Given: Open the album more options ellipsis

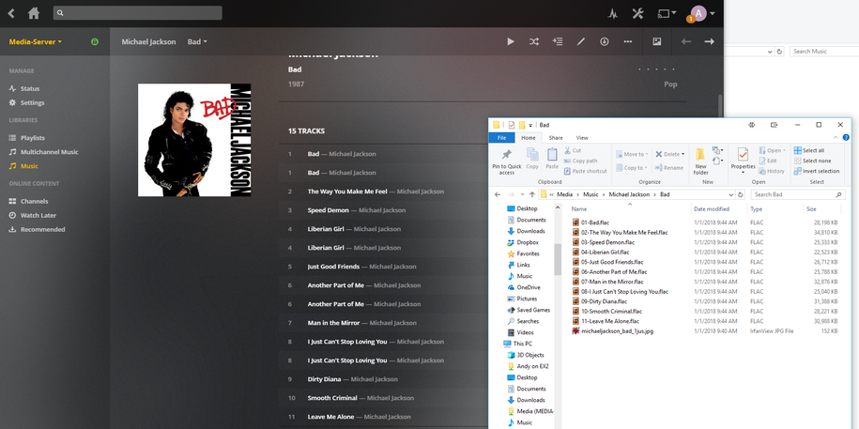Looking at the screenshot, I should pyautogui.click(x=628, y=41).
